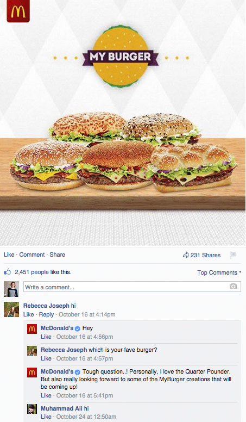Like the post
Viewport: 246px width, 422px height.
click(x=9, y=255)
